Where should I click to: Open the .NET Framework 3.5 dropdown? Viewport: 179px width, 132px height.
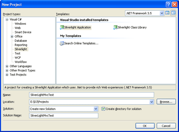pyautogui.click(x=161, y=13)
